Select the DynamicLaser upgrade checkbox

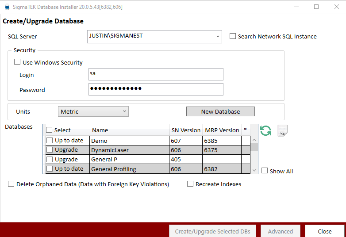(x=50, y=150)
